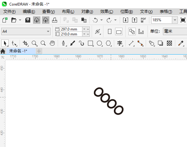
Task: Click the full-screen preview icon
Action: pos(183,20)
